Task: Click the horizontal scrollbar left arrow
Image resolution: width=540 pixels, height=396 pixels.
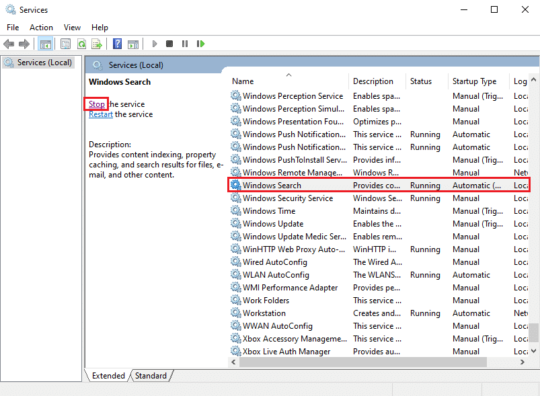Action: point(233,362)
